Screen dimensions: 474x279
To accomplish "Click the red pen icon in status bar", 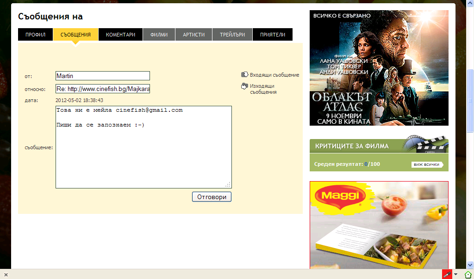I will 447,274.
